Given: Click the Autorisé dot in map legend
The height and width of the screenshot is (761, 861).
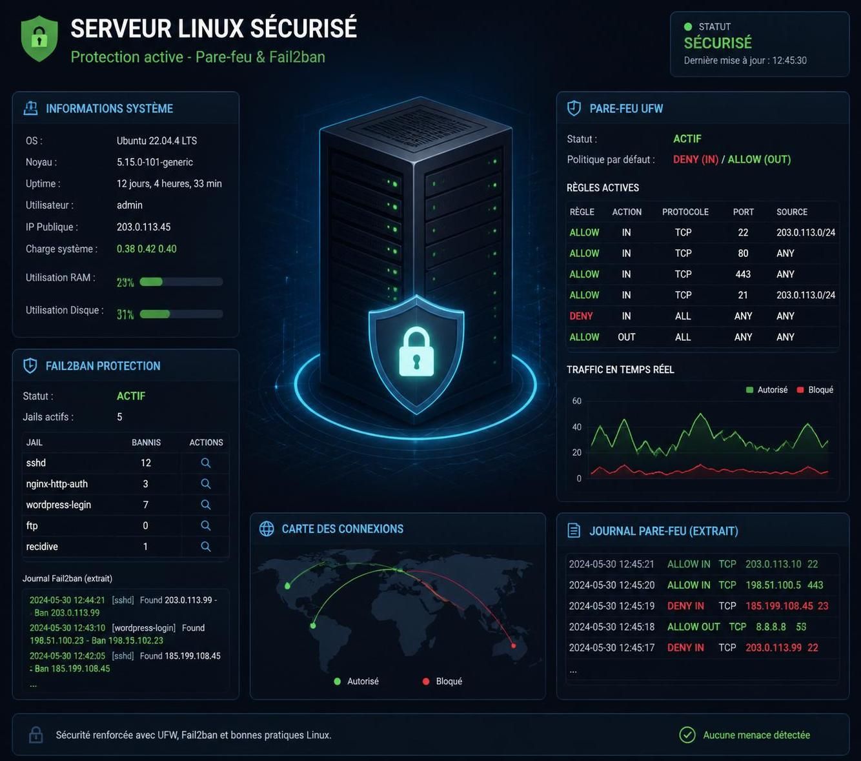Looking at the screenshot, I should 338,681.
